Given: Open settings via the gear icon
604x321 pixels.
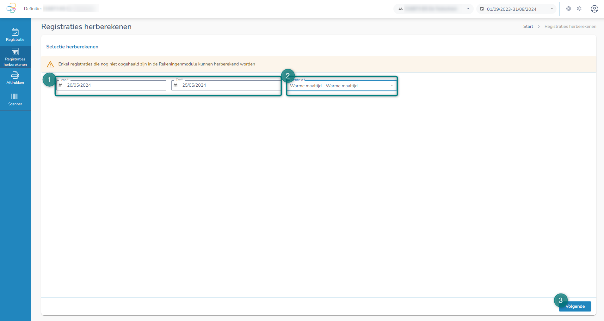Looking at the screenshot, I should (579, 9).
